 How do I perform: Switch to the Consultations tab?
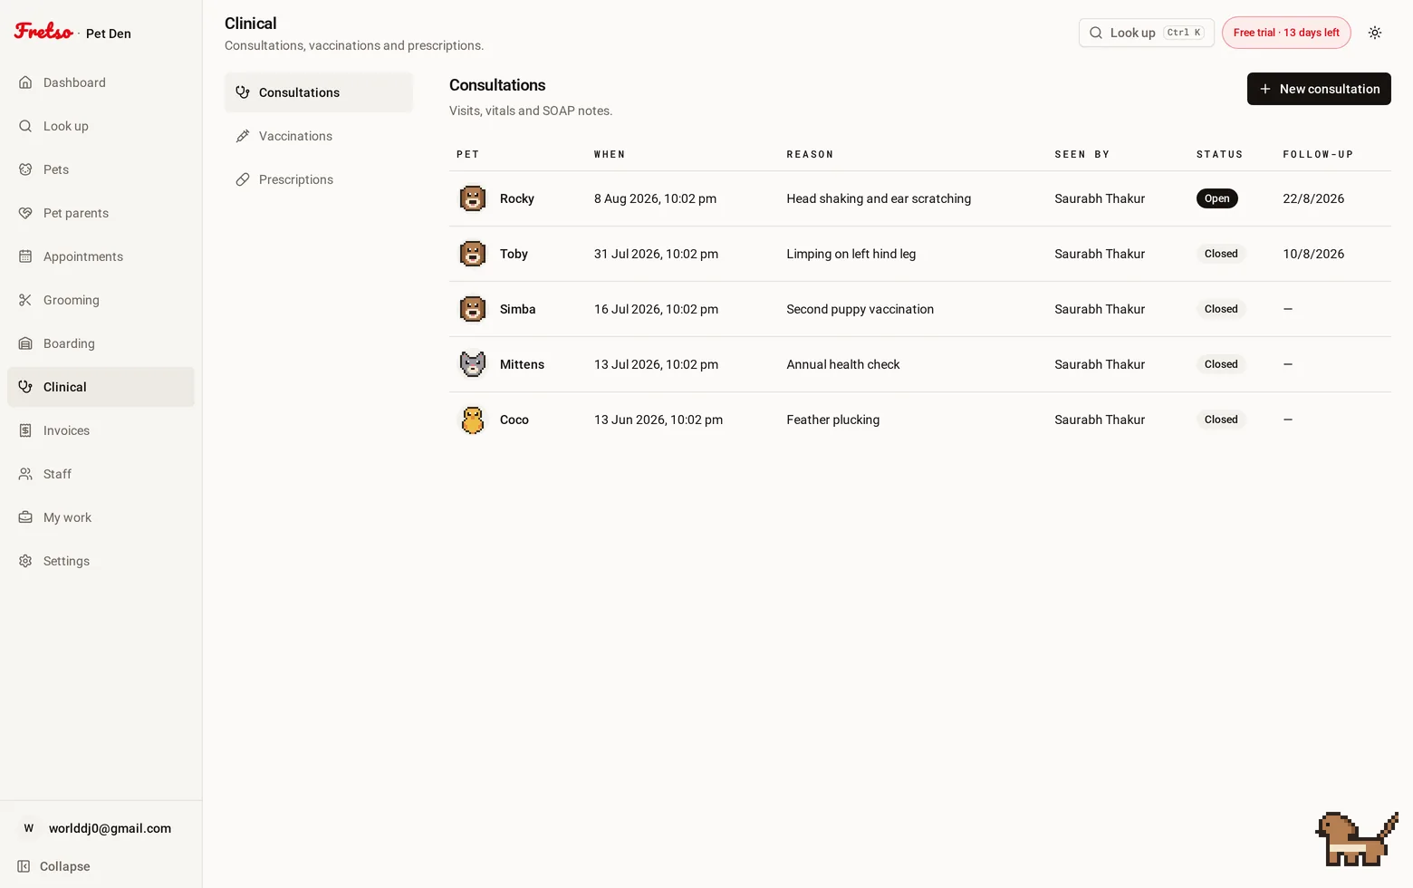pos(319,92)
